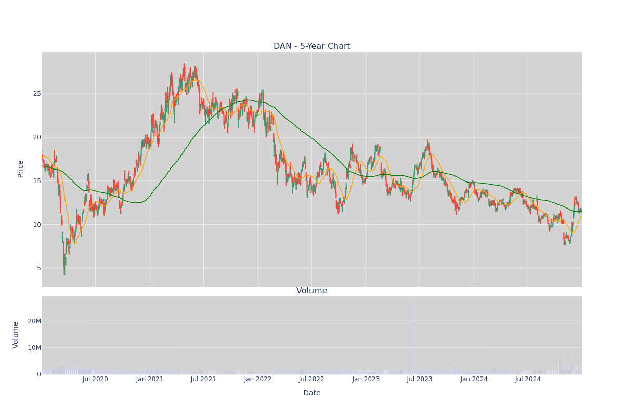The width and height of the screenshot is (624, 416).
Task: Click the "Jul 2021" date tick label
Action: [203, 379]
